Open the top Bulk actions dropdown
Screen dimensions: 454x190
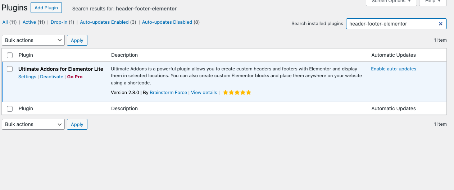[33, 40]
